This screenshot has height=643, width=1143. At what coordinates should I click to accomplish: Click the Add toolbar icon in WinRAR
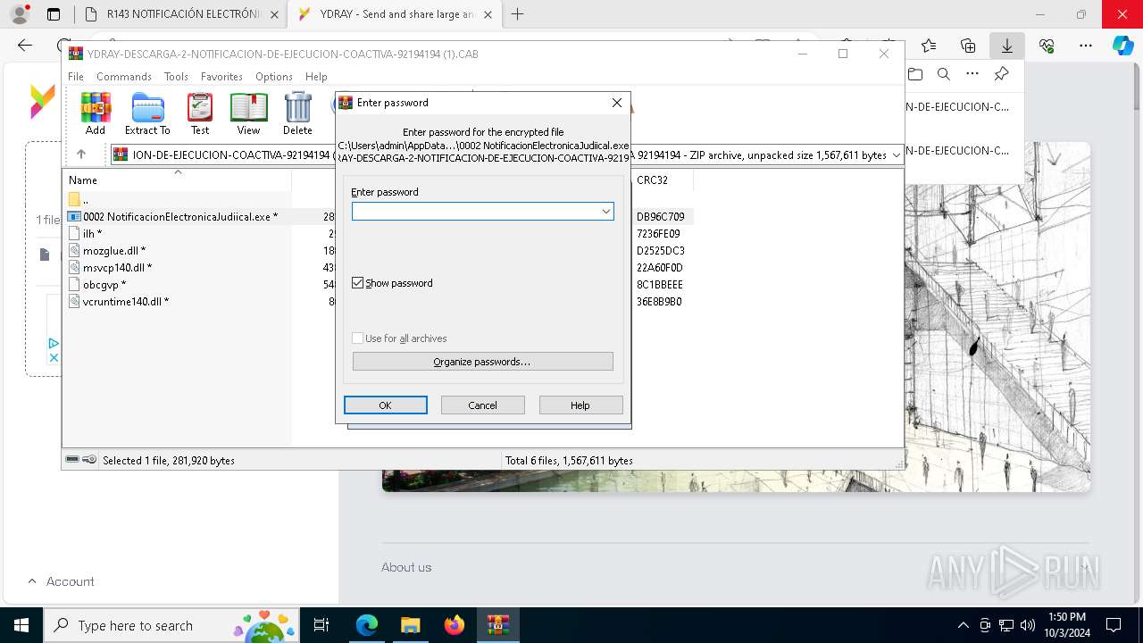pos(96,113)
